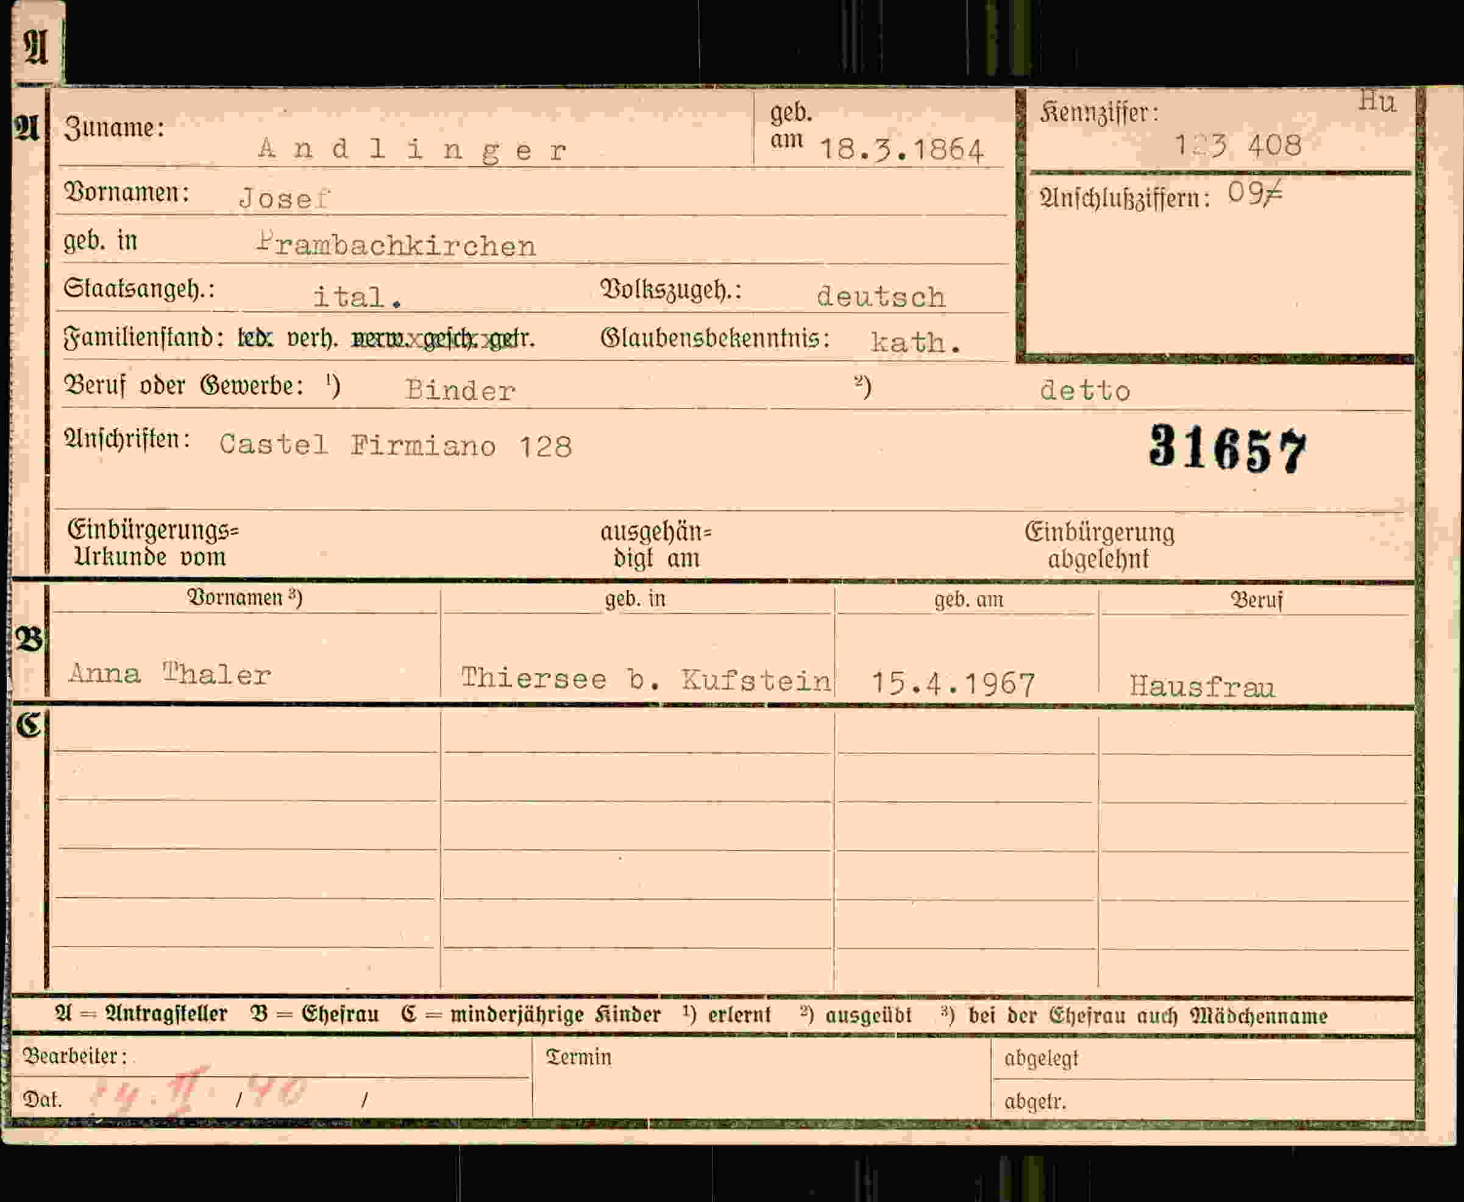This screenshot has width=1464, height=1202.
Task: Click the section letter "B" beside Anna Thaler
Action: click(x=29, y=638)
